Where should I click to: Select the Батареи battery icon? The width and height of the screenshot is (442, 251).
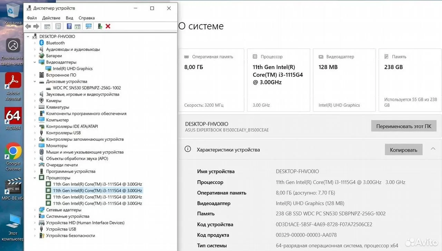click(41, 56)
